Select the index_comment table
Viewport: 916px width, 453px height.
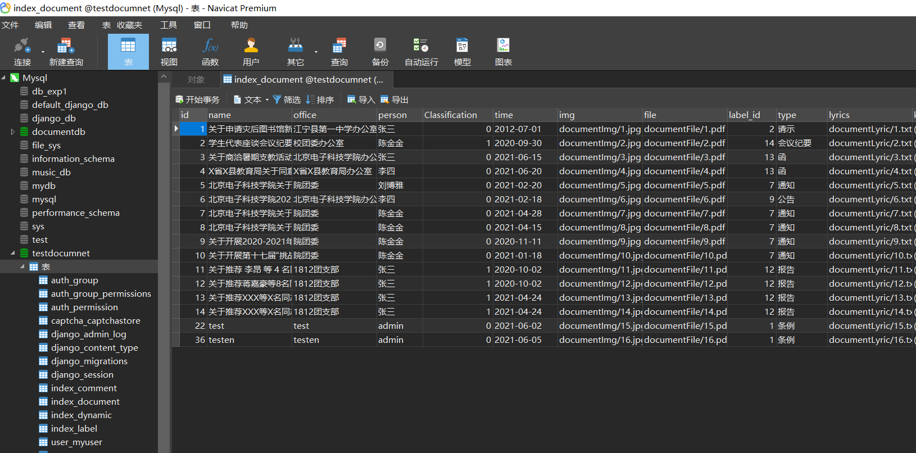[x=84, y=388]
